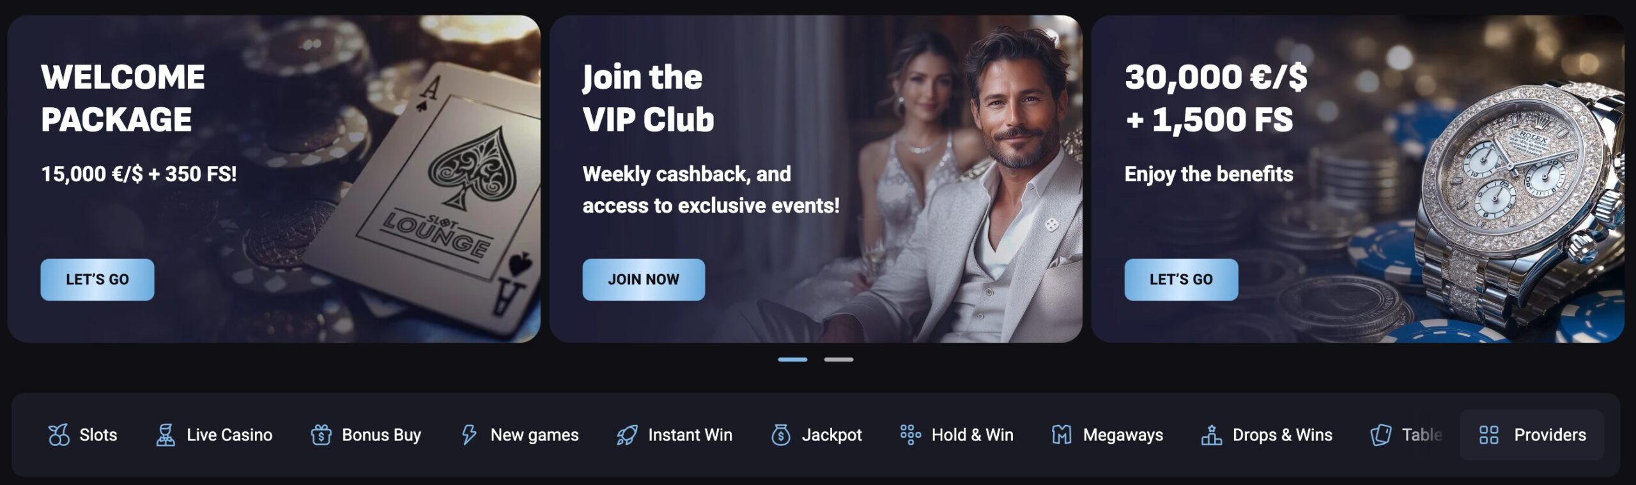Screen dimensions: 1636x485
Task: Click the lightning bolt New games icon
Action: click(x=469, y=435)
